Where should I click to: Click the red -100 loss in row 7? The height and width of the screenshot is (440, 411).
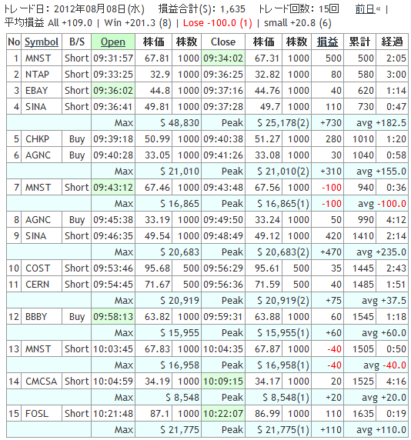[x=332, y=187]
